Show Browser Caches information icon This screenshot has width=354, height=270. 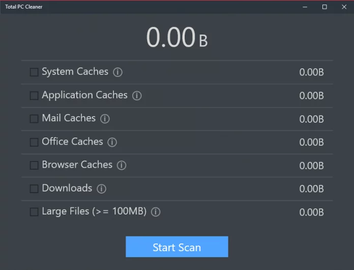pyautogui.click(x=122, y=165)
